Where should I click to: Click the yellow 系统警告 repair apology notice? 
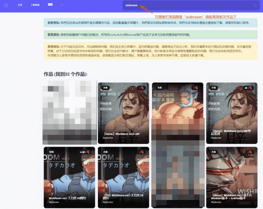[x=151, y=51]
